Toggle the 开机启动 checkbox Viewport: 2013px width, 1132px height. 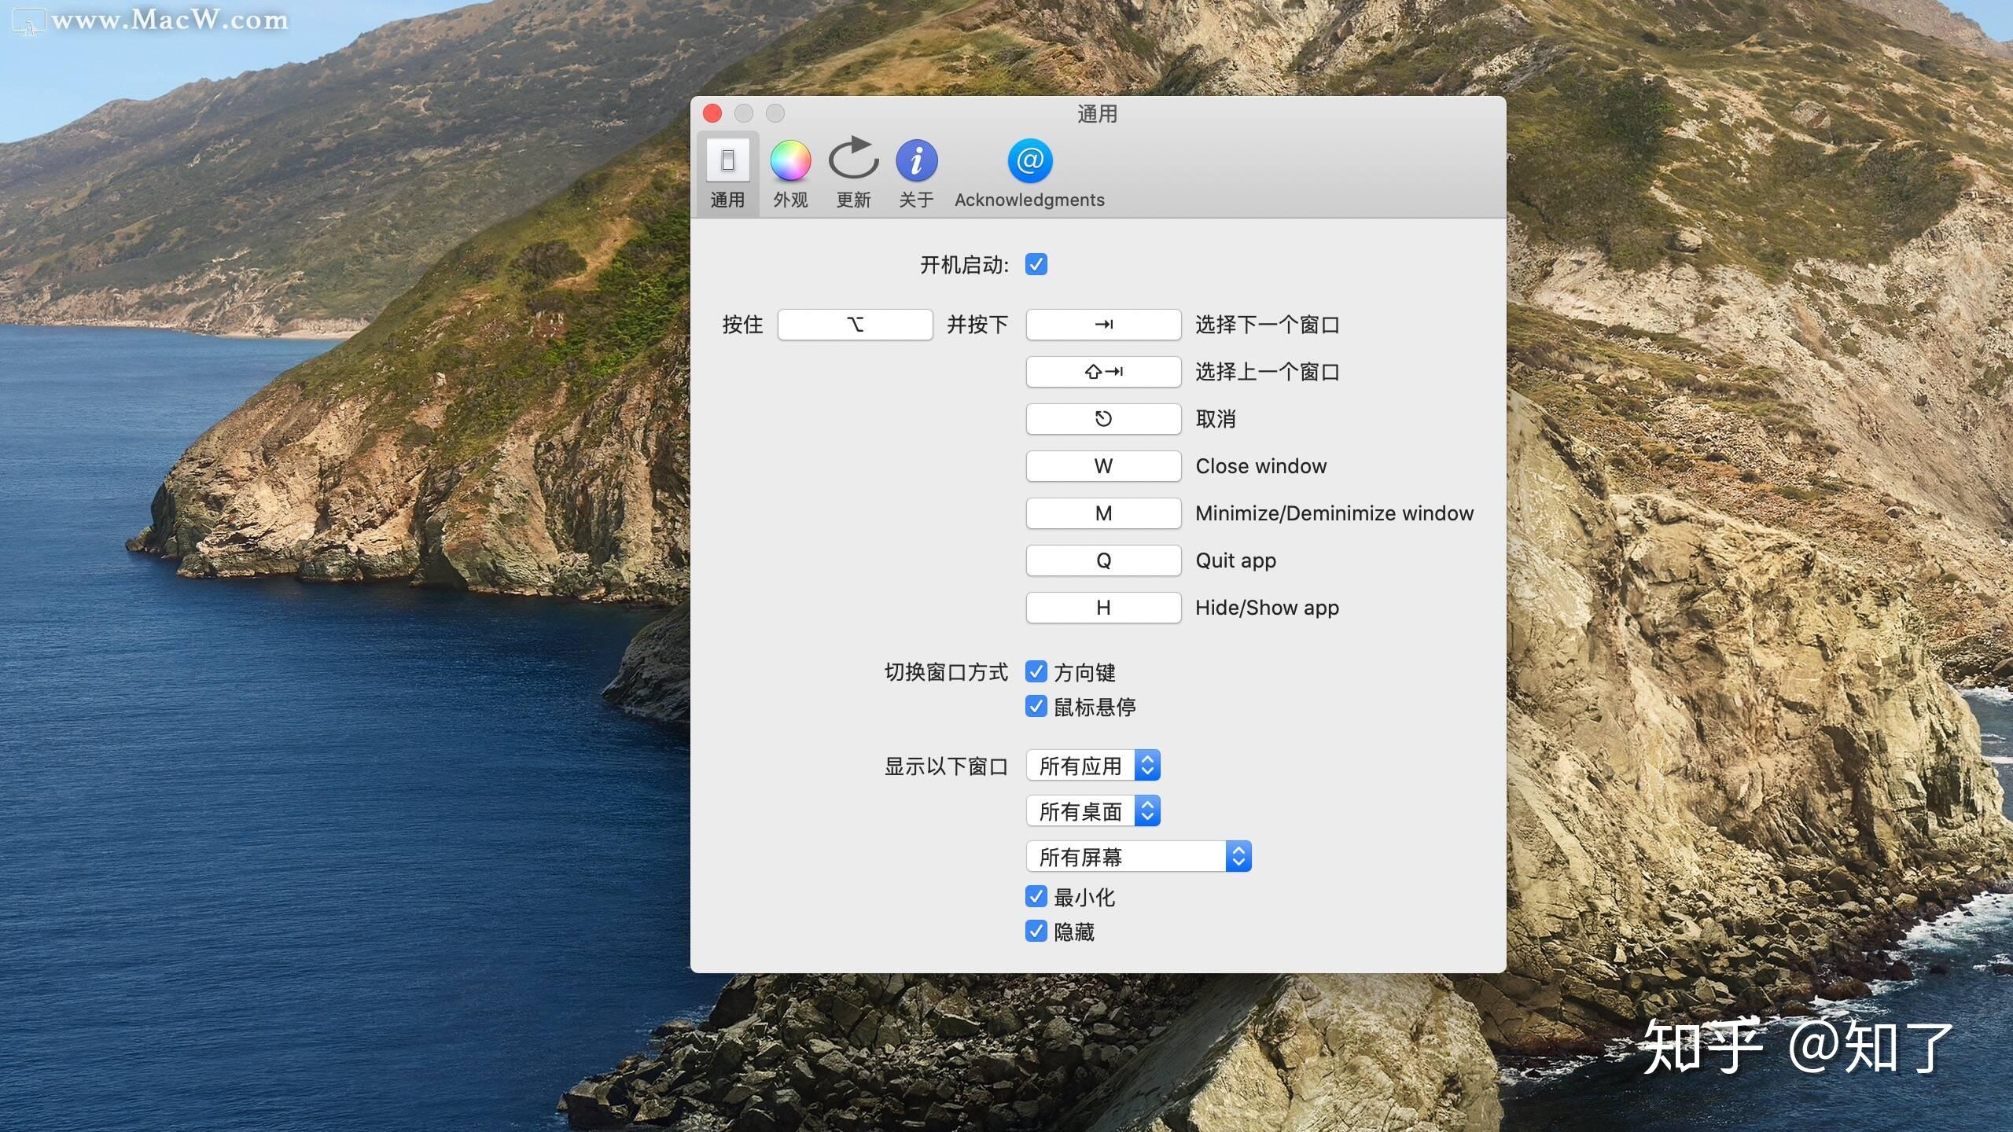[x=1036, y=264]
